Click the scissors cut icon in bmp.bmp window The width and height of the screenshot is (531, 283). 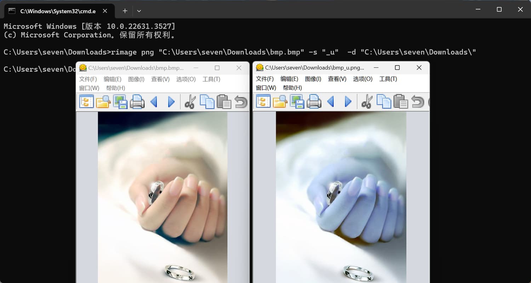(x=190, y=102)
